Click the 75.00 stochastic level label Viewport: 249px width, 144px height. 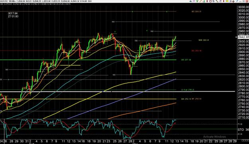240,124
